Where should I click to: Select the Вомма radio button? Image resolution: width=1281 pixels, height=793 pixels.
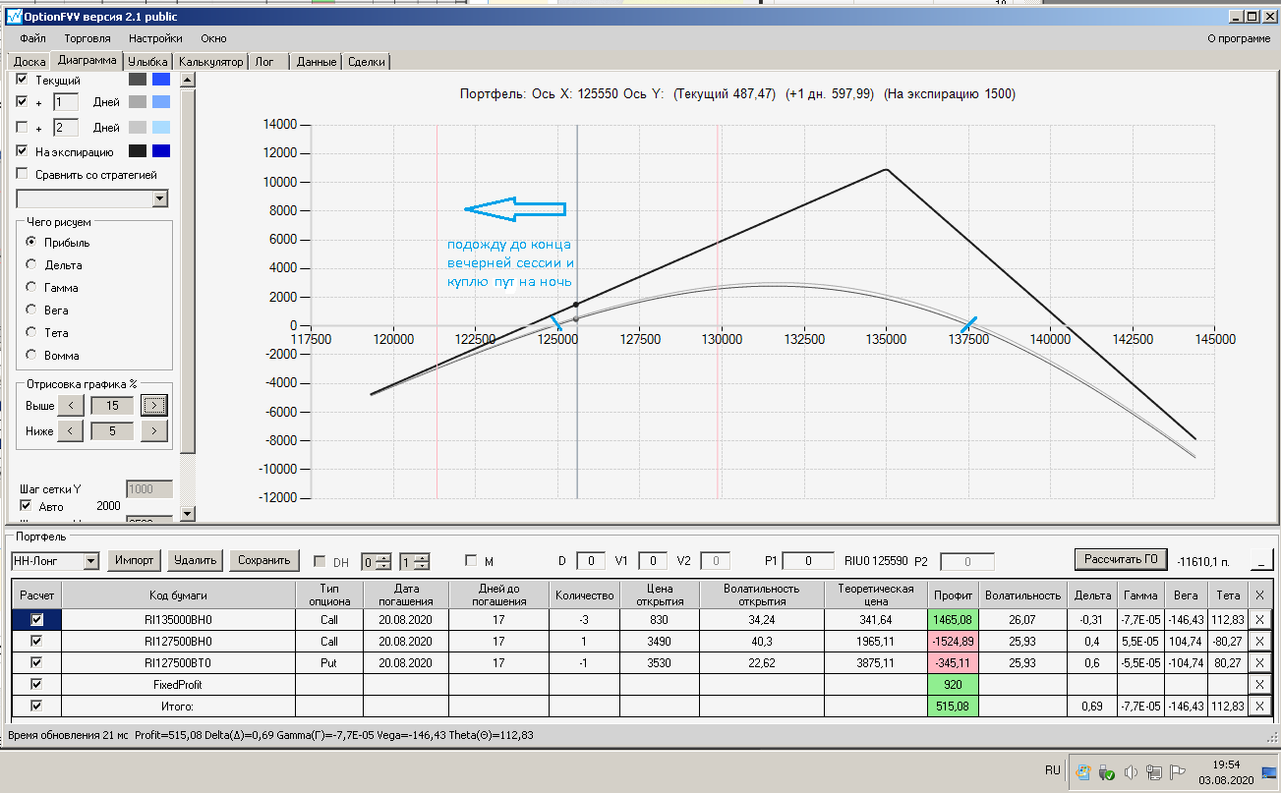pyautogui.click(x=30, y=355)
